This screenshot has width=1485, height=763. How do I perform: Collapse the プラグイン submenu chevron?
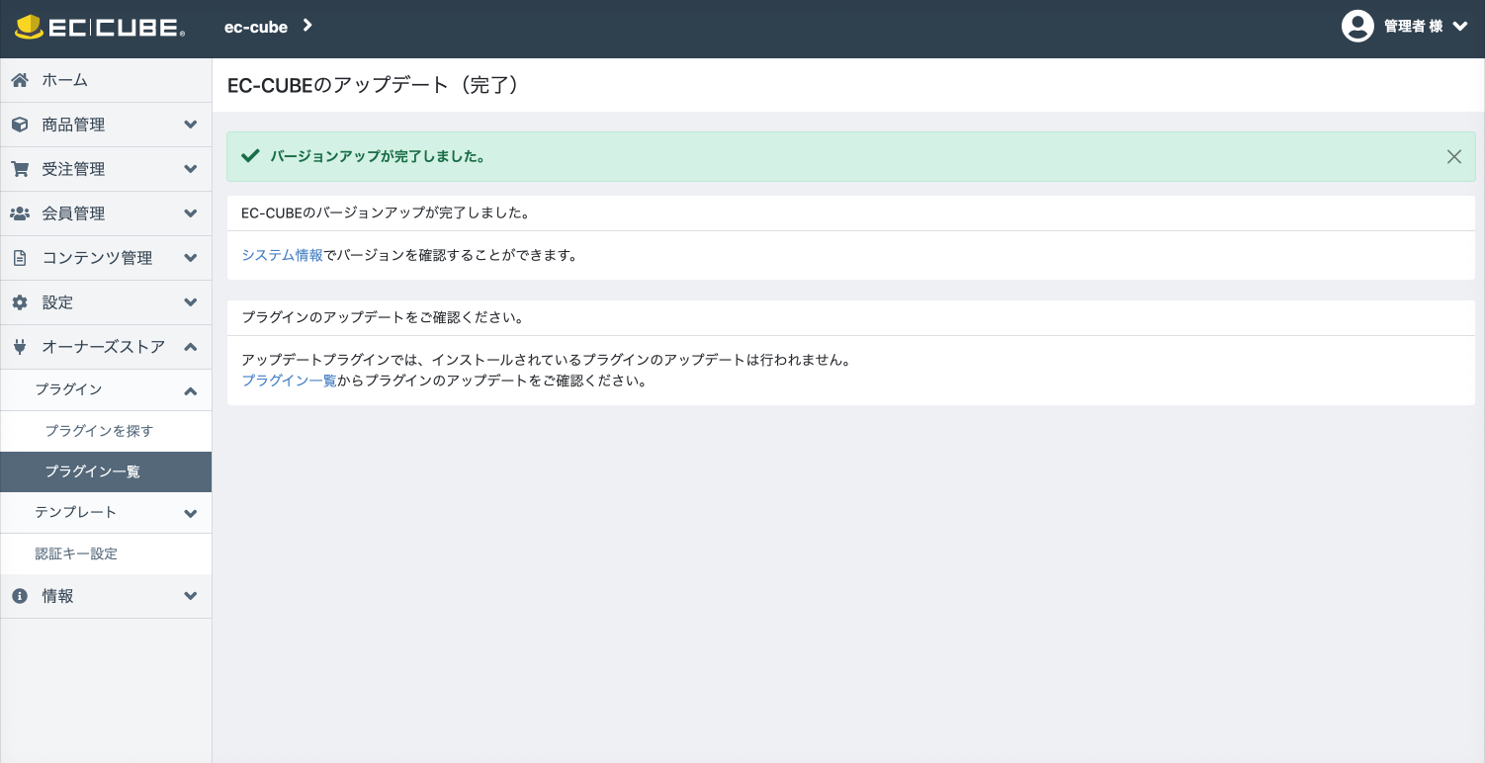191,391
